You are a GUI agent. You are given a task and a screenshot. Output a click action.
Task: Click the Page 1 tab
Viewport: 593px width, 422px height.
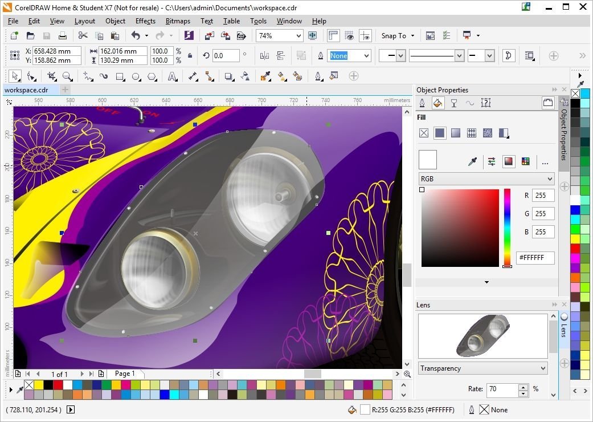pyautogui.click(x=125, y=374)
